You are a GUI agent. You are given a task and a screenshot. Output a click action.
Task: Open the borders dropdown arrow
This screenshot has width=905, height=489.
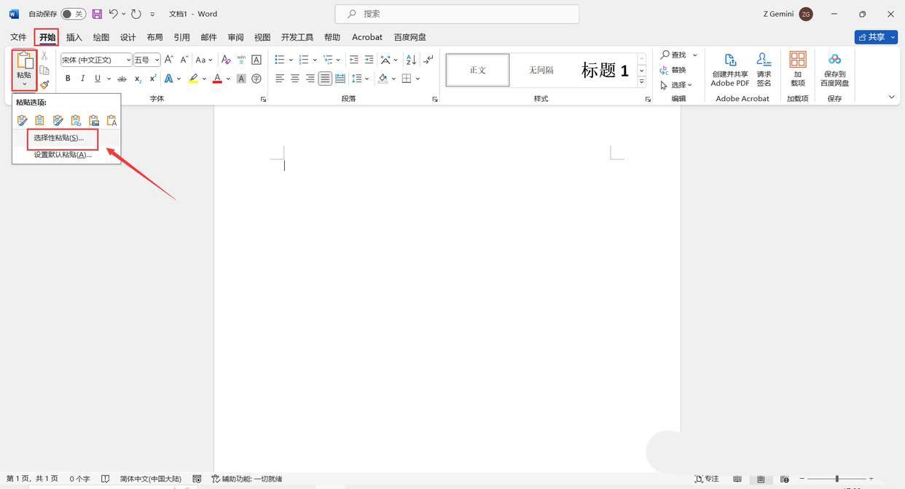pyautogui.click(x=418, y=79)
